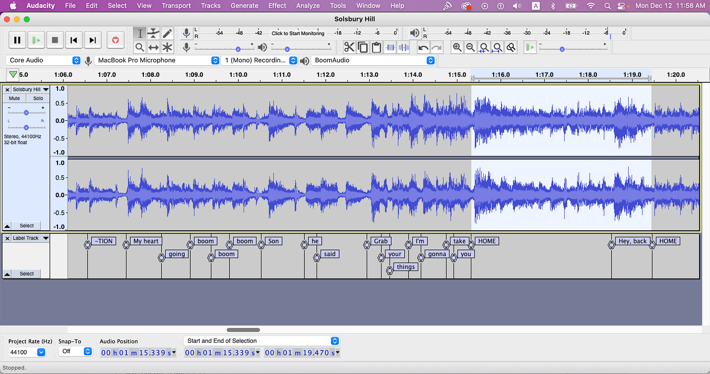Open the Analyze menu
Image resolution: width=710 pixels, height=374 pixels.
coord(308,6)
